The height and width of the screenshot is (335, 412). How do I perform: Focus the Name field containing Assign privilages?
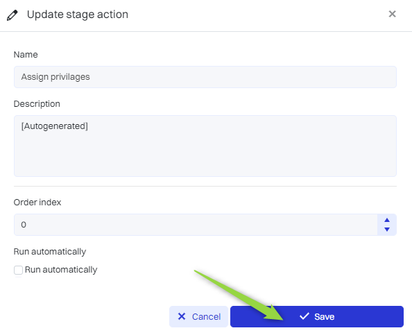coord(205,77)
